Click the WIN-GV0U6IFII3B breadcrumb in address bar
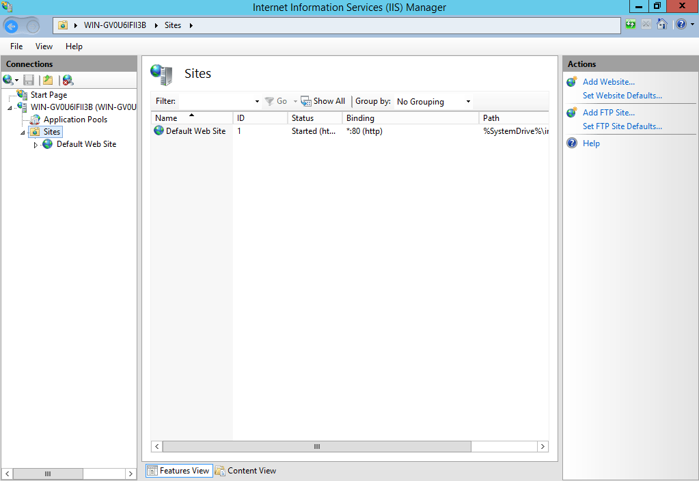The width and height of the screenshot is (699, 481). click(115, 25)
